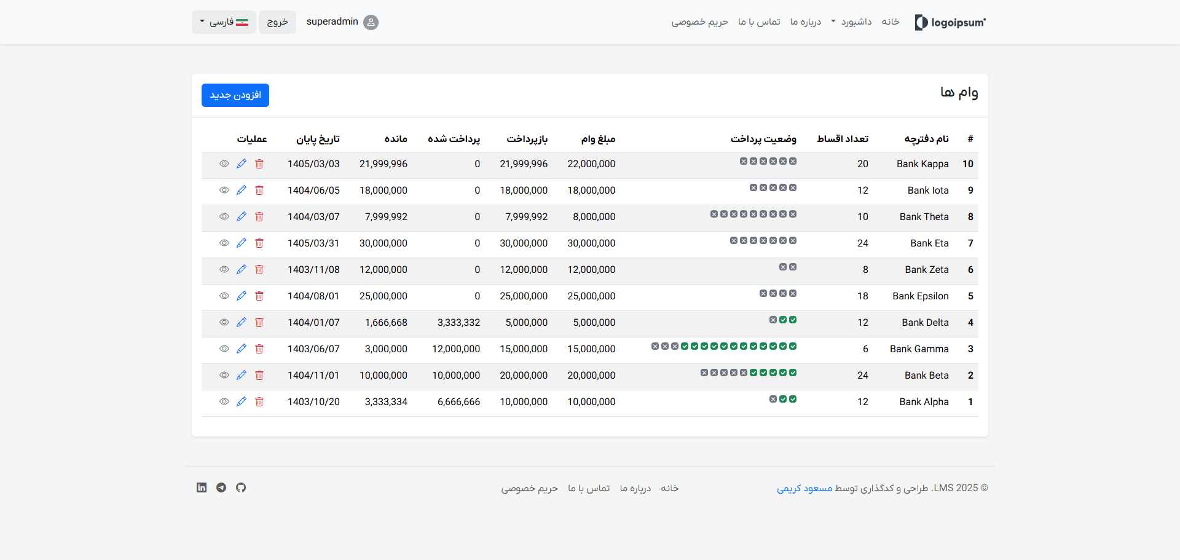Screen dimensions: 1180x560
Task: Open the فارسی language dropdown
Action: tap(224, 22)
